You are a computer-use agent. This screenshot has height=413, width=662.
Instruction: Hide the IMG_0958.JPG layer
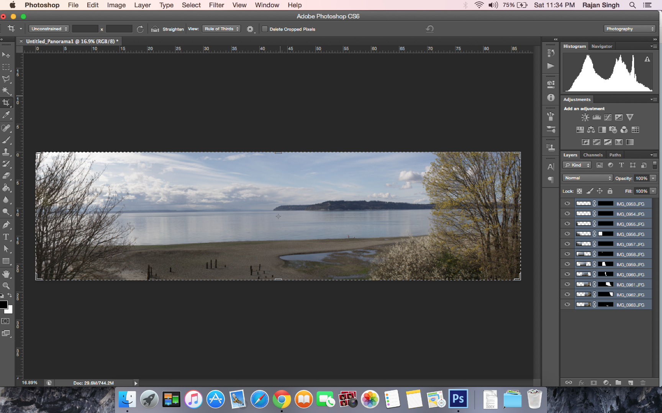point(567,254)
